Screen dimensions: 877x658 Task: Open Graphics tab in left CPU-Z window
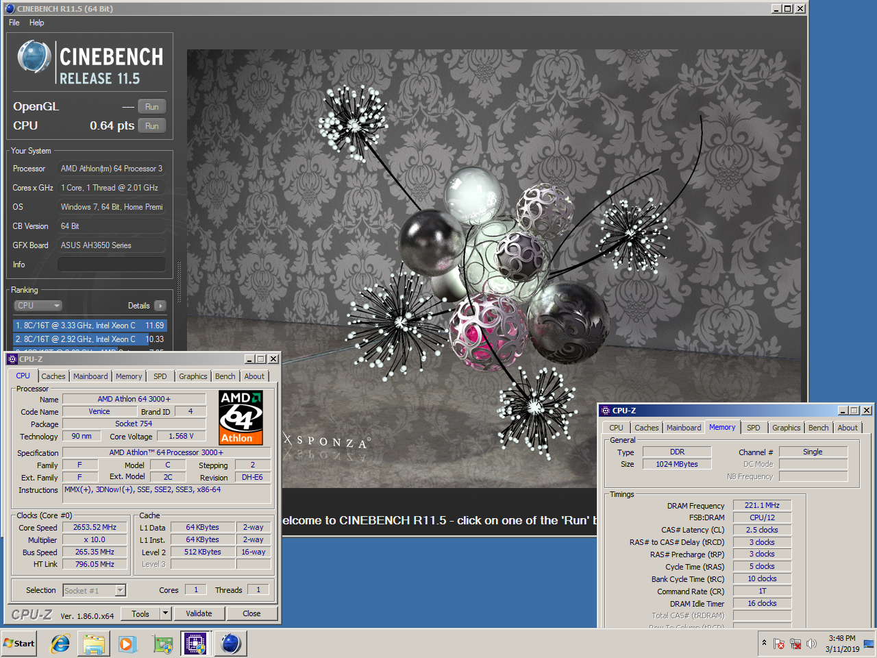pyautogui.click(x=193, y=376)
